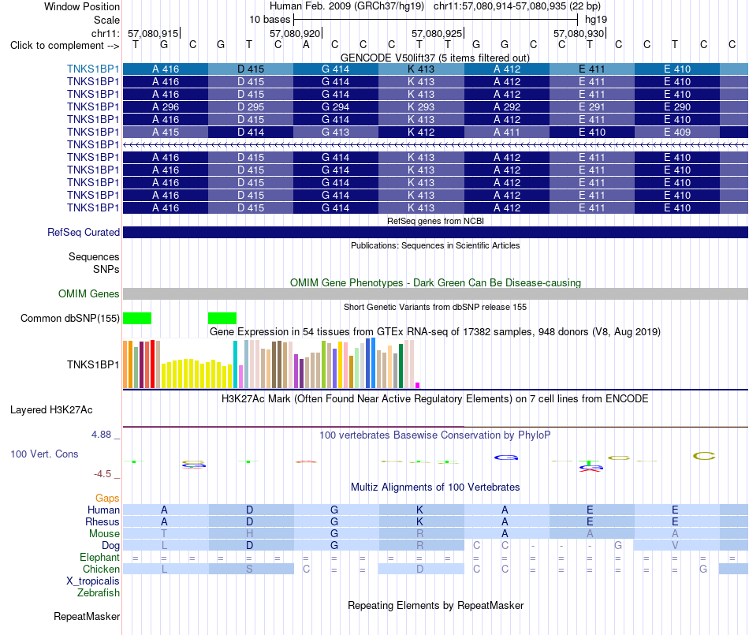Image resolution: width=749 pixels, height=635 pixels.
Task: Click the 'H3K27Ac Mark' ENCODE track title
Action: (435, 398)
